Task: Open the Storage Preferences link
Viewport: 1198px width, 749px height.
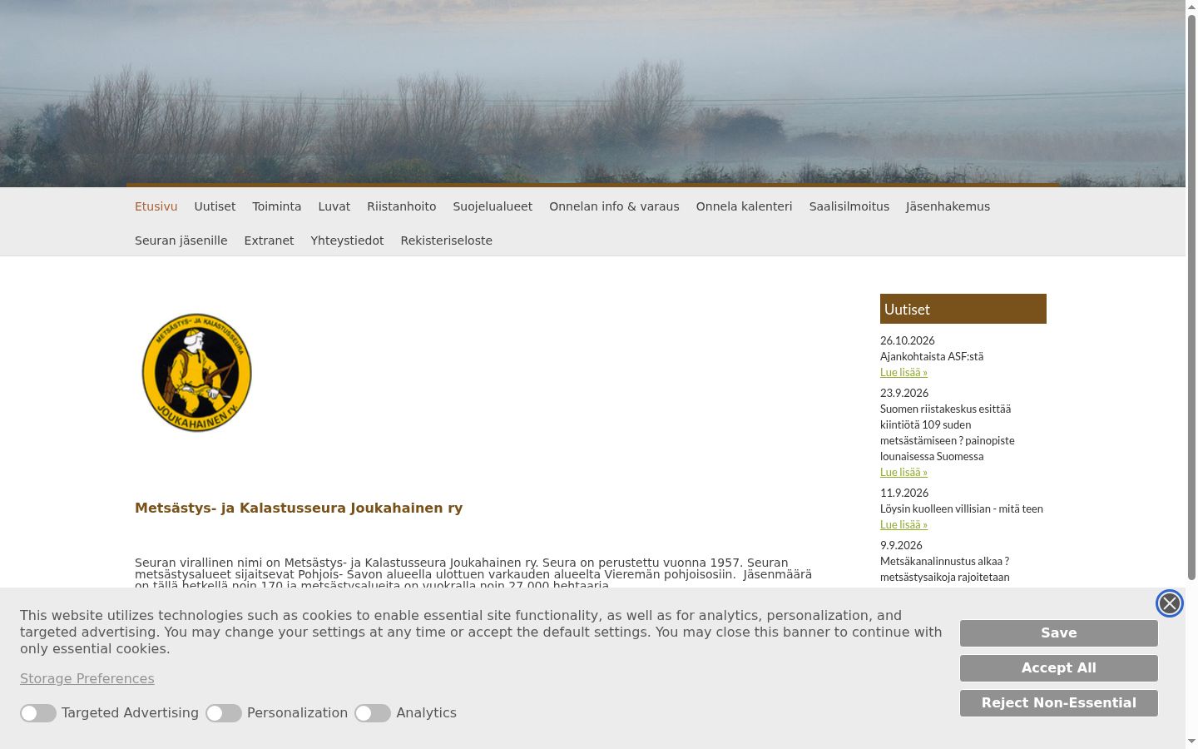Action: click(x=87, y=679)
